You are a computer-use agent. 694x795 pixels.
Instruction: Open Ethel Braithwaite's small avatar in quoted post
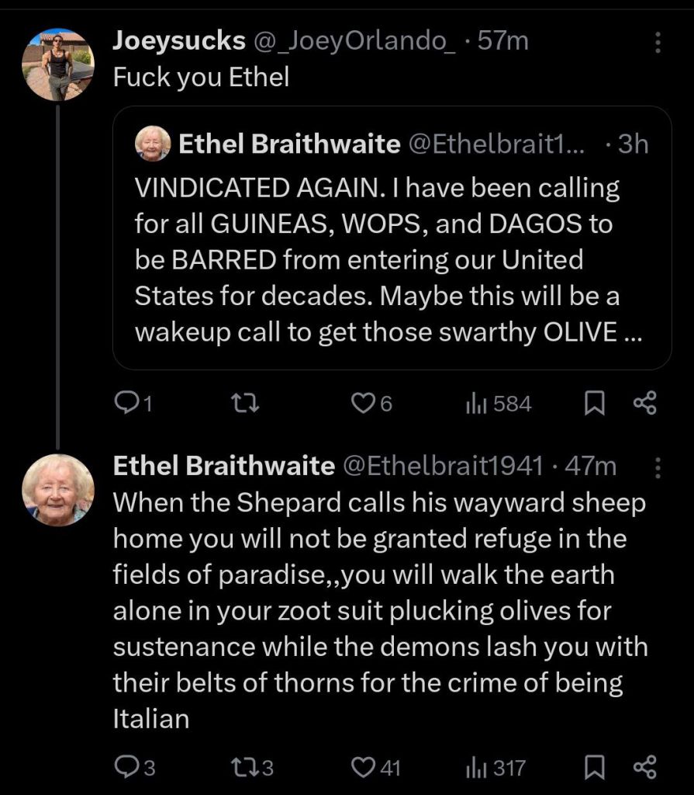pyautogui.click(x=153, y=144)
